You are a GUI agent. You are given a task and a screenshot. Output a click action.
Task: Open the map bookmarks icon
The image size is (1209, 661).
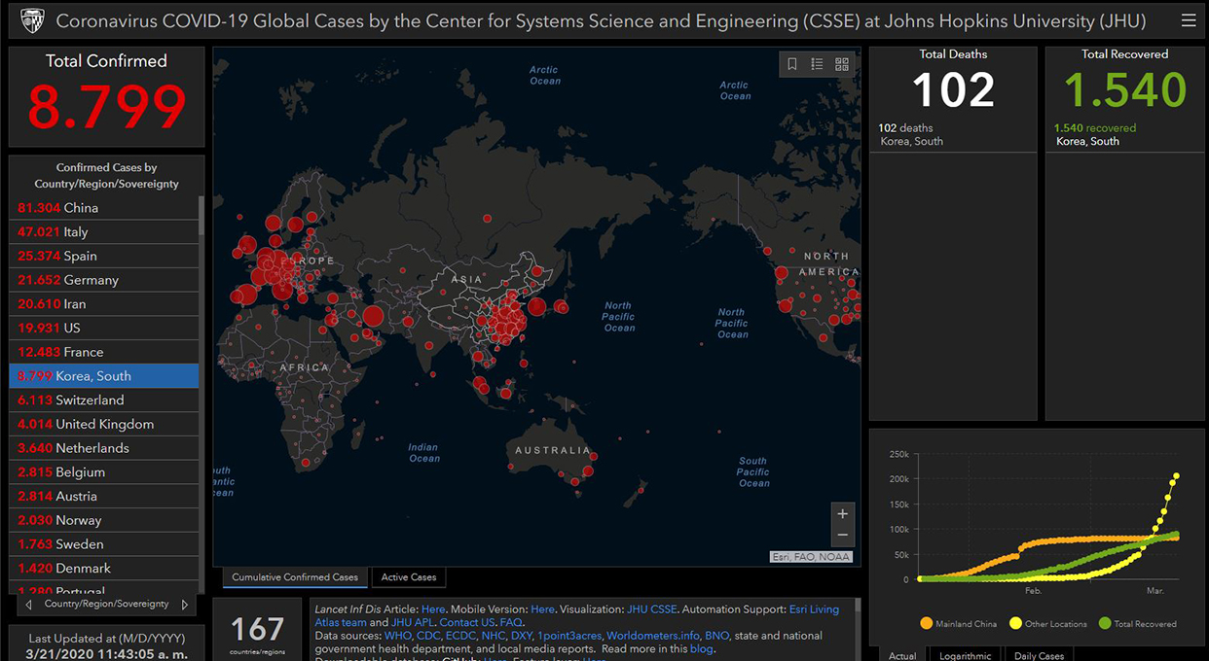tap(792, 64)
